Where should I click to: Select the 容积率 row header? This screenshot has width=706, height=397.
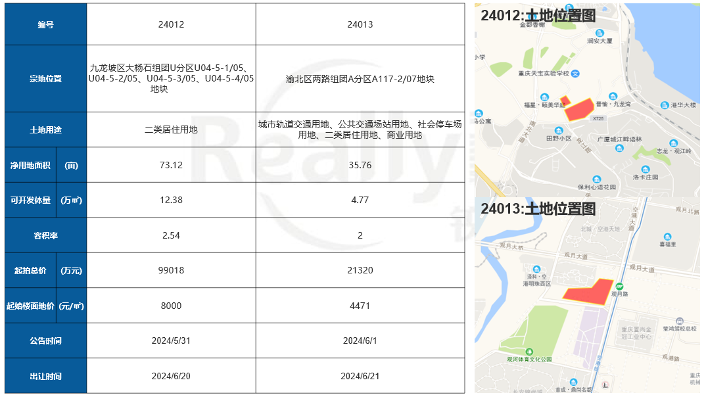tap(45, 235)
